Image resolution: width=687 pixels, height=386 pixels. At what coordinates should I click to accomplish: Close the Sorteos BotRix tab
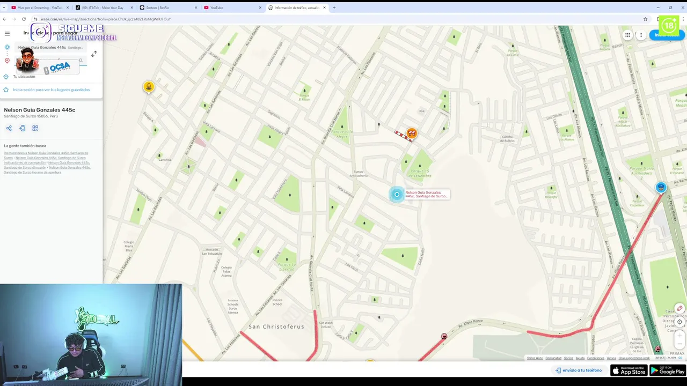[195, 8]
